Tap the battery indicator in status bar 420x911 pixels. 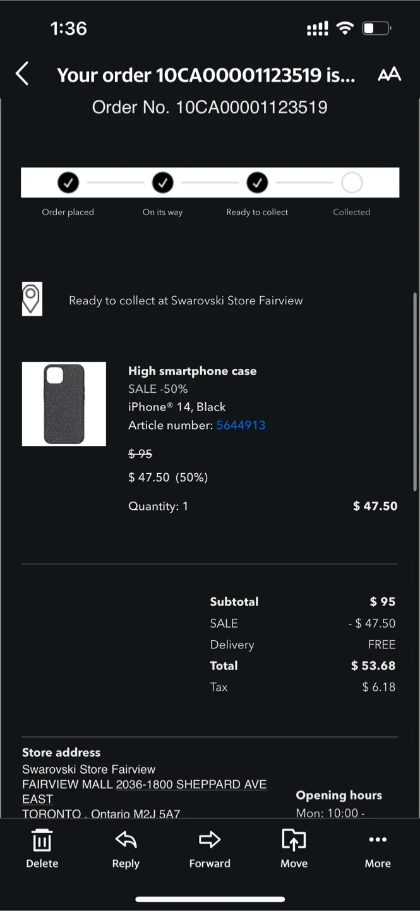(376, 27)
